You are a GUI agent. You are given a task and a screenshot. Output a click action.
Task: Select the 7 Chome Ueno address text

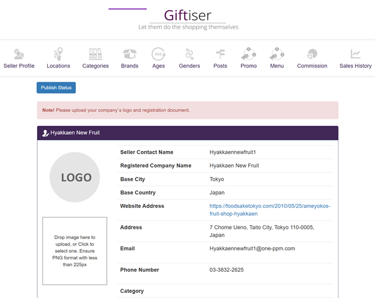click(262, 231)
